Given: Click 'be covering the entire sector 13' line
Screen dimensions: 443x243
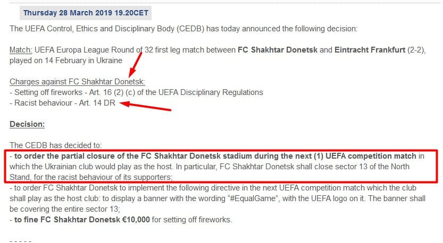Looking at the screenshot, I should coord(65,209).
